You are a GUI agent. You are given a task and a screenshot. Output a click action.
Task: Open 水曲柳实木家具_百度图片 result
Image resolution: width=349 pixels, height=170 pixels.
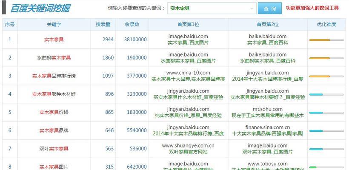(188, 61)
